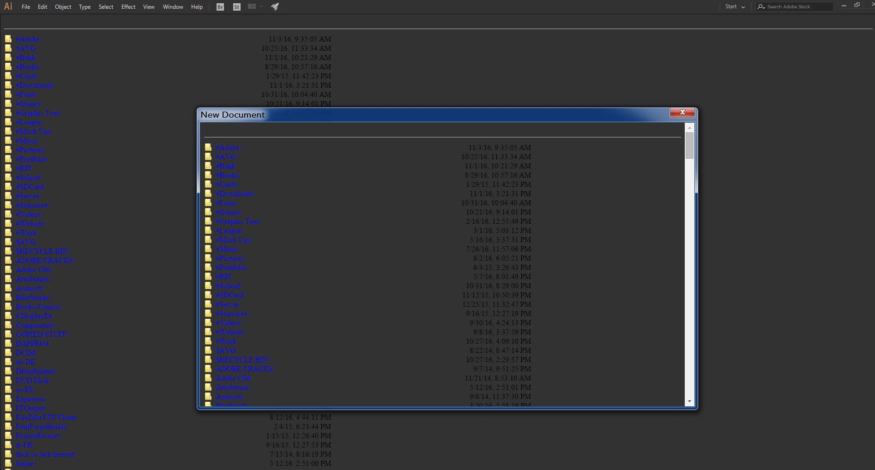Screen dimensions: 875x470
Task: Click folder icon beside #Games in New Document dialog
Action: click(x=208, y=212)
